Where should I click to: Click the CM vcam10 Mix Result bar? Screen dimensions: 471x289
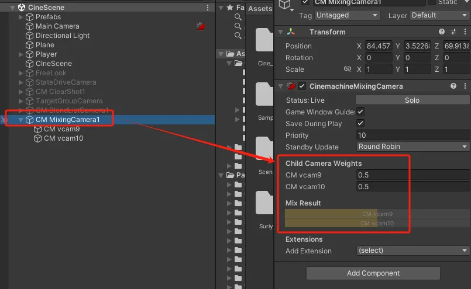pyautogui.click(x=377, y=223)
